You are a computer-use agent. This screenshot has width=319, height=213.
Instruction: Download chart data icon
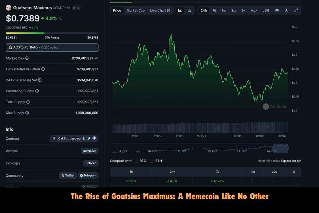coord(286,10)
